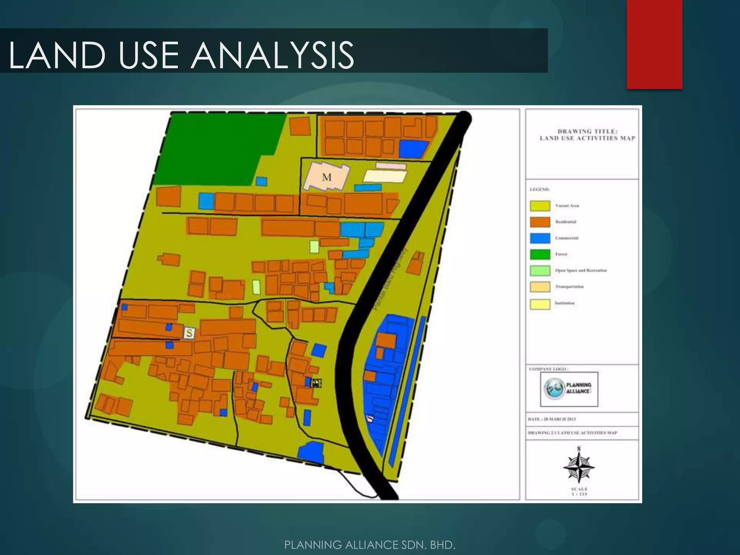Select the Commercial blue legend swatch

click(540, 238)
